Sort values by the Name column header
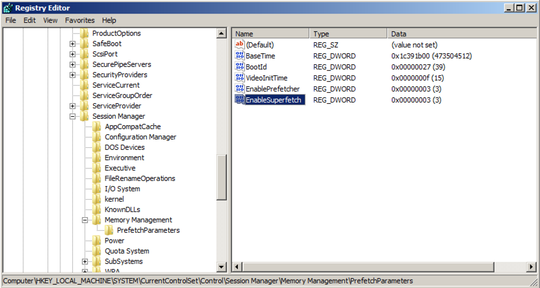Viewport: 540px width, 288px height. (271, 33)
